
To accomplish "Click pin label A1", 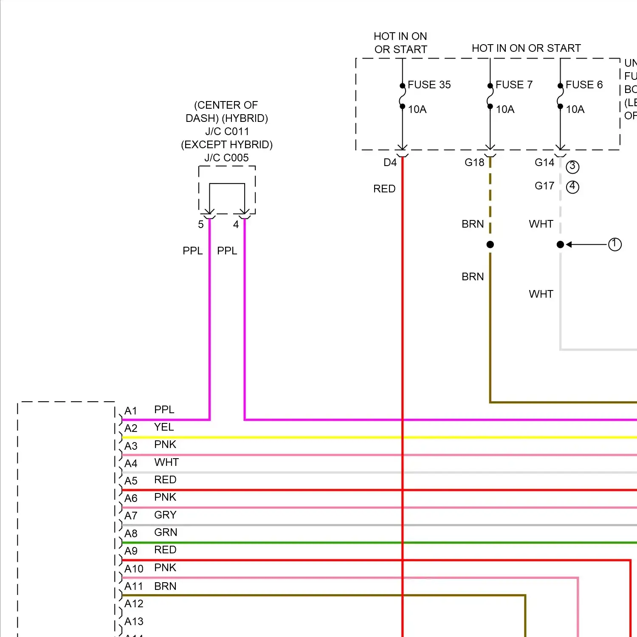I will (131, 411).
